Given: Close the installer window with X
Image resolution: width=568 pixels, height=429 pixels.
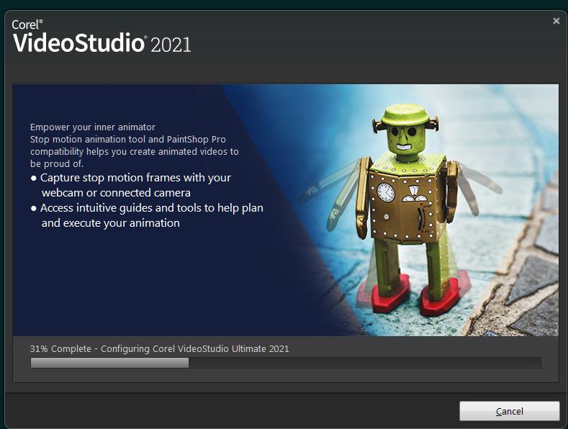Looking at the screenshot, I should 556,21.
